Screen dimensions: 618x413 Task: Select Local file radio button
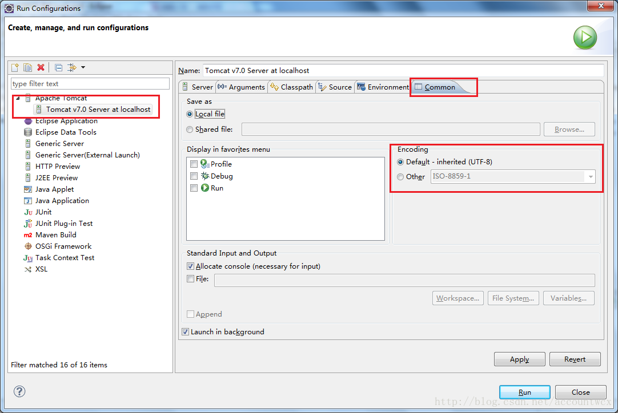coord(190,114)
